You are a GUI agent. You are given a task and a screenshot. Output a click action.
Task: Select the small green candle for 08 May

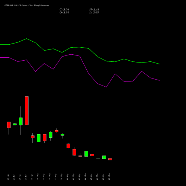(62, 135)
